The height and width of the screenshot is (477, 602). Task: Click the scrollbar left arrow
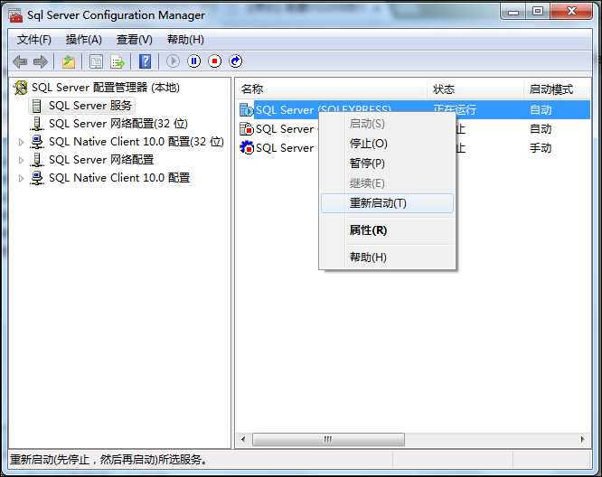click(242, 439)
